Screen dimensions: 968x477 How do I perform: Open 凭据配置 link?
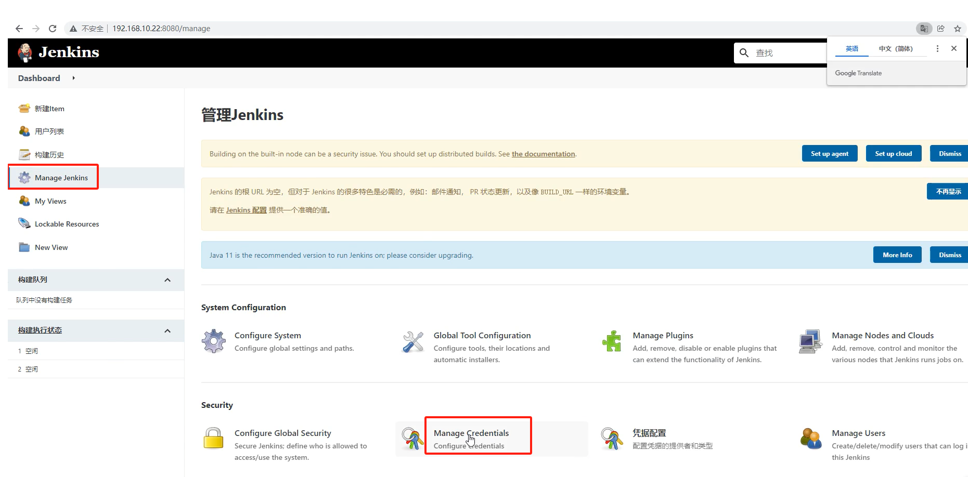point(650,433)
